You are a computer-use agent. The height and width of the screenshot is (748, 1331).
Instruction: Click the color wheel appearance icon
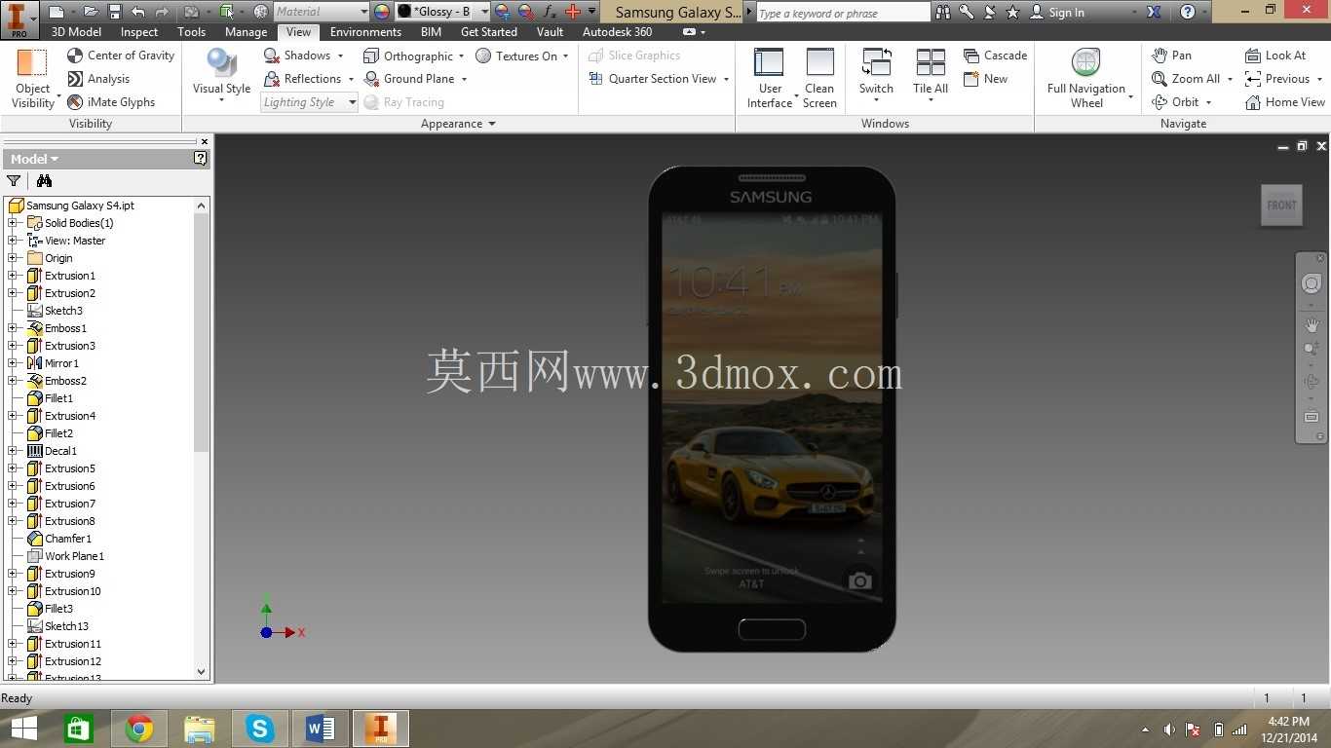(x=382, y=12)
